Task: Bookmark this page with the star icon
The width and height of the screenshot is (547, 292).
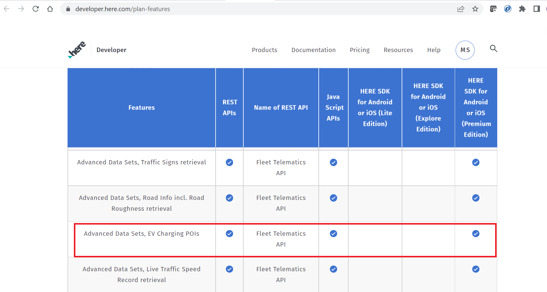Action: 475,9
